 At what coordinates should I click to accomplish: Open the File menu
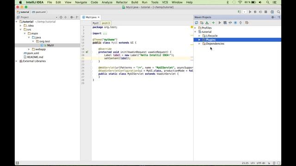[49, 2]
